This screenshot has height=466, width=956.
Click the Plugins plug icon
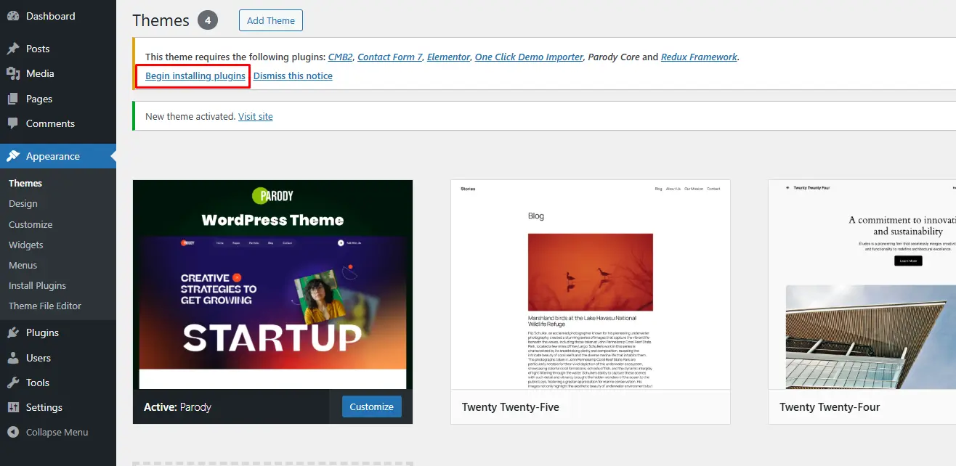[x=13, y=332]
